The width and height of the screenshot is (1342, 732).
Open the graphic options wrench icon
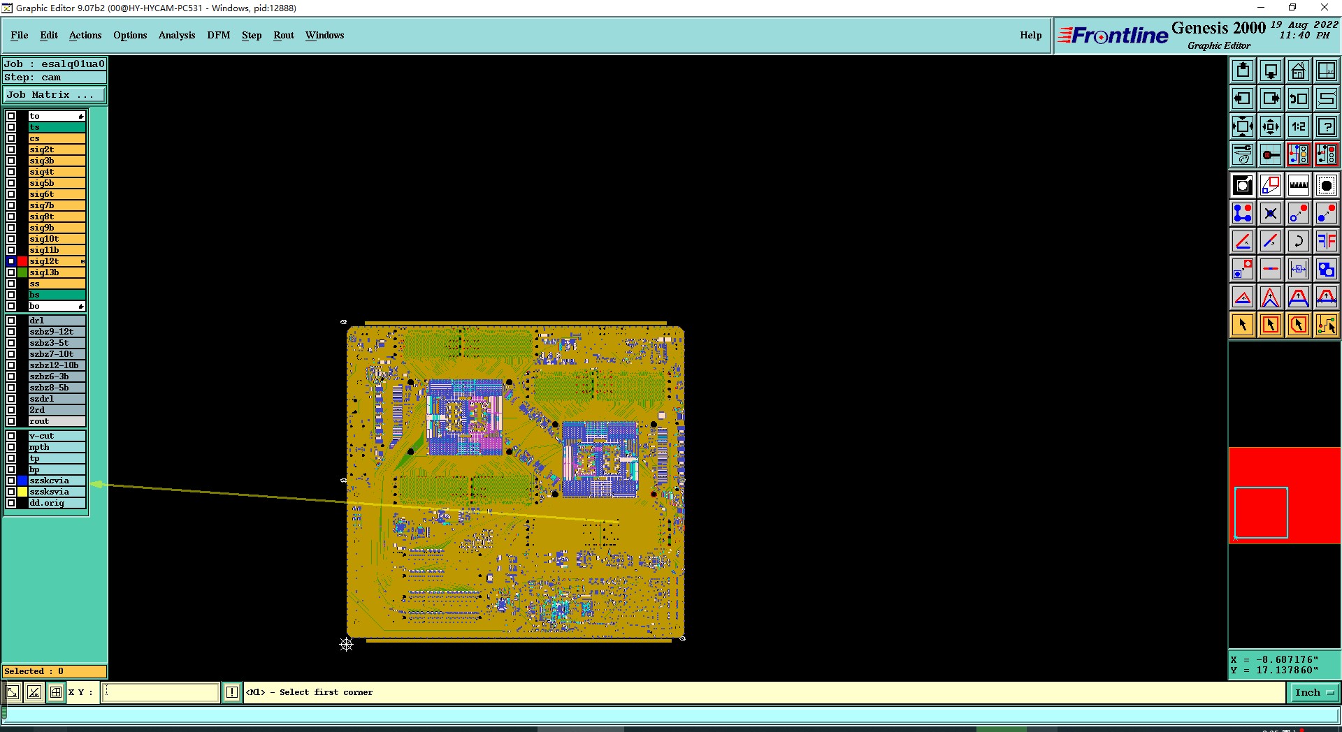(1243, 154)
